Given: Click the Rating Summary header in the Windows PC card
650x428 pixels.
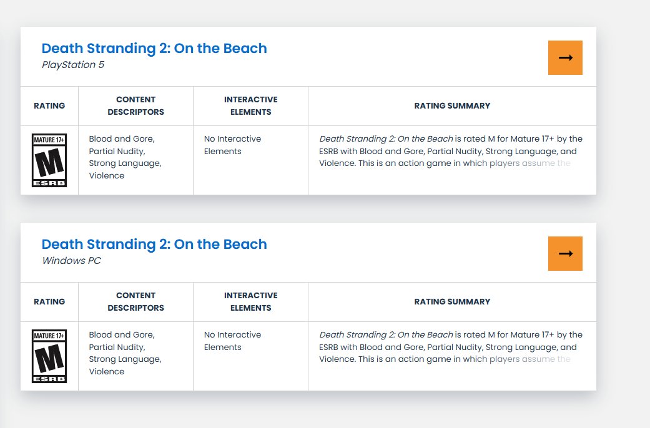Looking at the screenshot, I should coord(452,302).
